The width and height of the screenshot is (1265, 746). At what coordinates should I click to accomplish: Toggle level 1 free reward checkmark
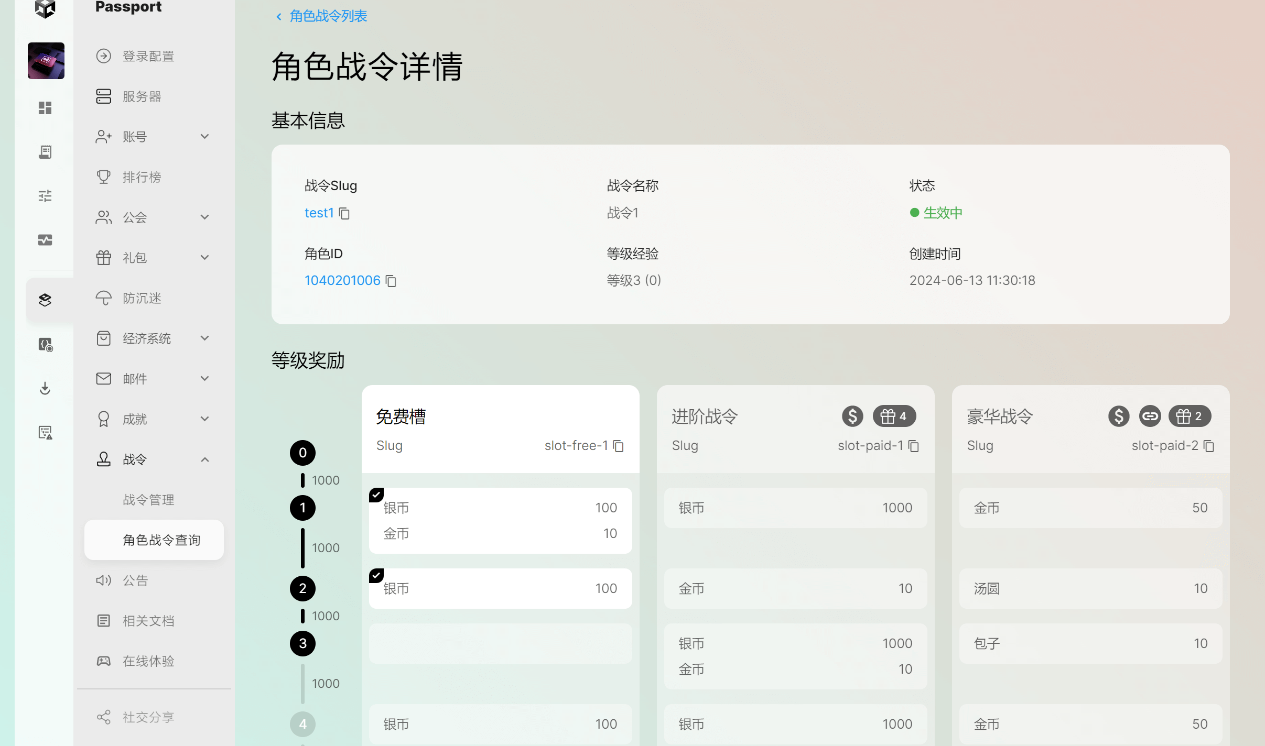(376, 495)
